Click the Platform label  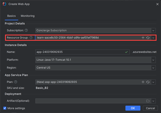13,60
